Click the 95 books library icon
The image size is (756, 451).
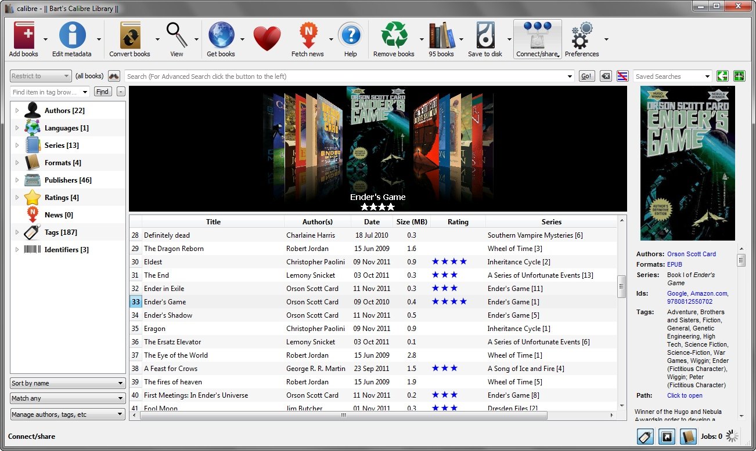coord(441,35)
